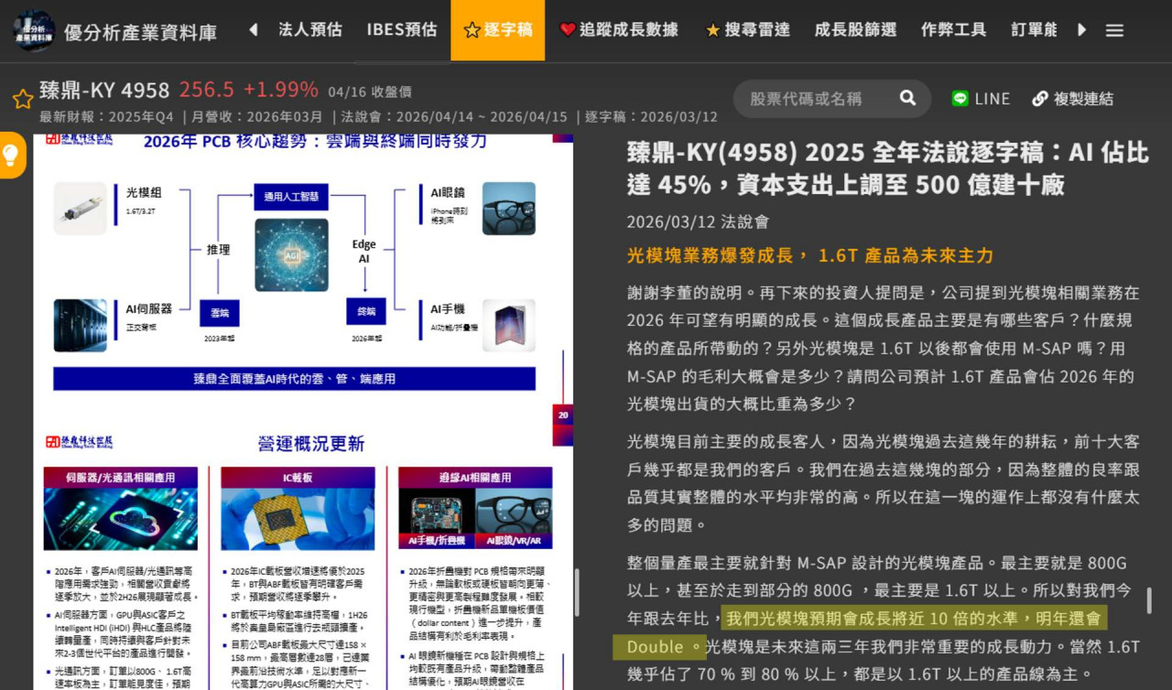
Task: Expand hidden menu with the left chevron arrow
Action: point(253,29)
